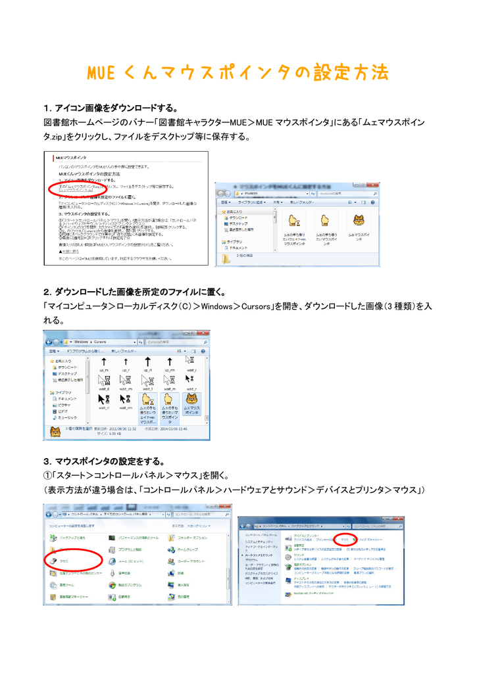Click システムとセキュリティ in Hardware and Sound sidebar
The height and width of the screenshot is (673, 477).
tap(259, 542)
